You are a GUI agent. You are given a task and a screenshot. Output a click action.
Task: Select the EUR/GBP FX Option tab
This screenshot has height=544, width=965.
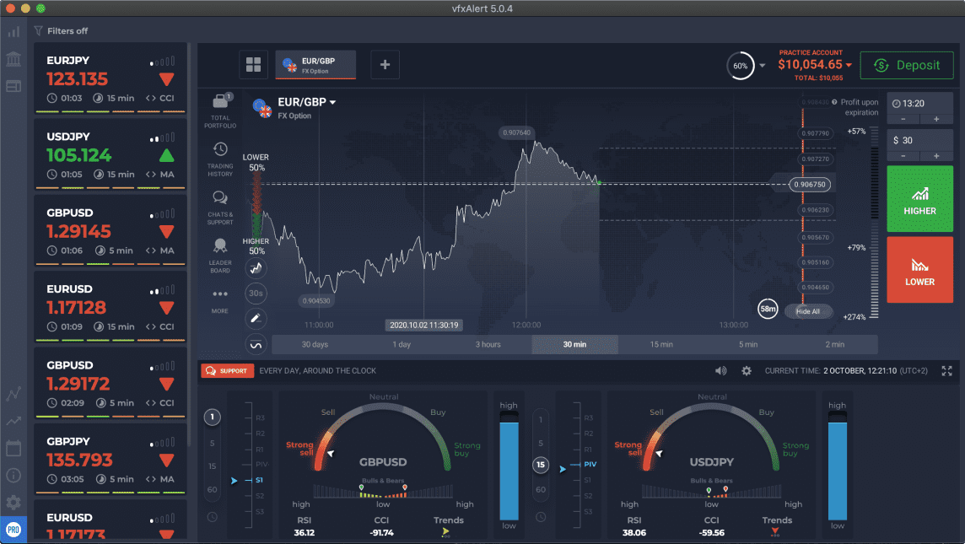tap(315, 64)
